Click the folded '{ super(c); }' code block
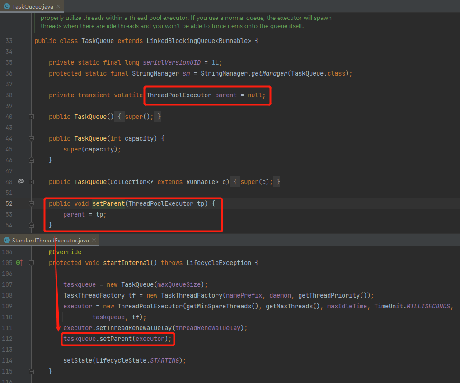Screen dimensions: 460x383 [x=257, y=182]
